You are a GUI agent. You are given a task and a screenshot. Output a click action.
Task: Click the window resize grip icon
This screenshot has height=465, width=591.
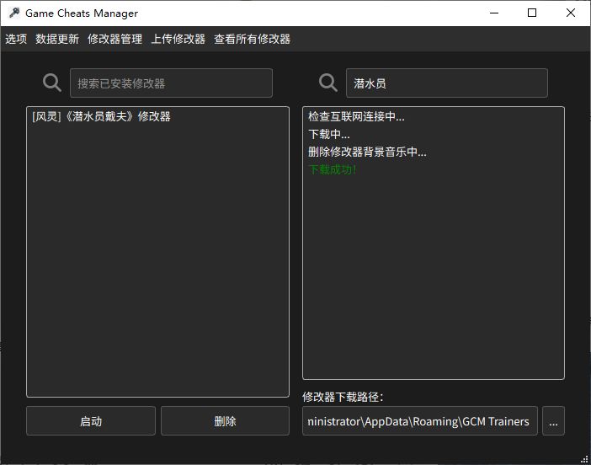tap(584, 459)
